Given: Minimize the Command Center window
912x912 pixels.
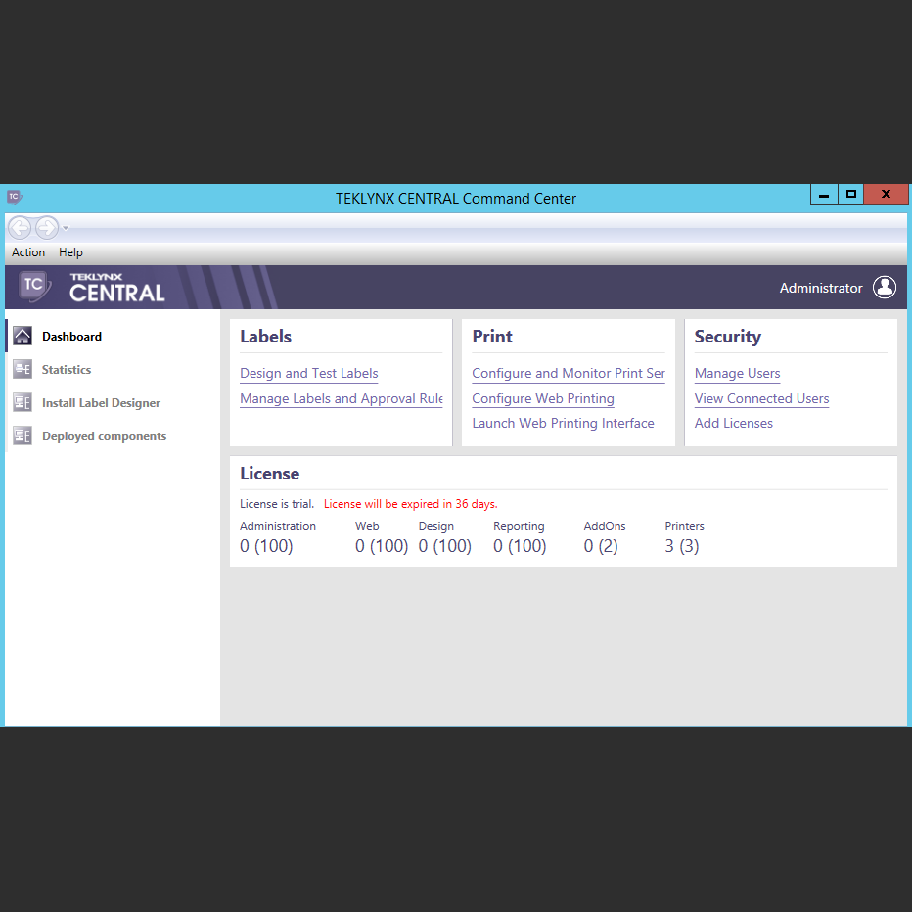Looking at the screenshot, I should click(824, 195).
